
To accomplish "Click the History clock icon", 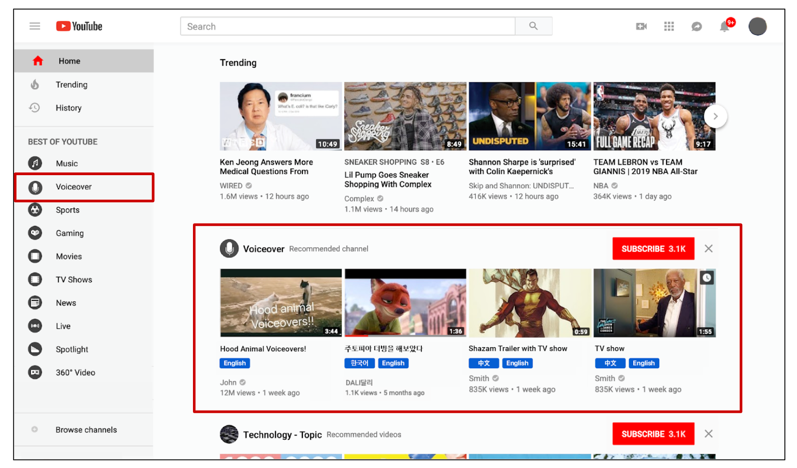I will point(35,108).
